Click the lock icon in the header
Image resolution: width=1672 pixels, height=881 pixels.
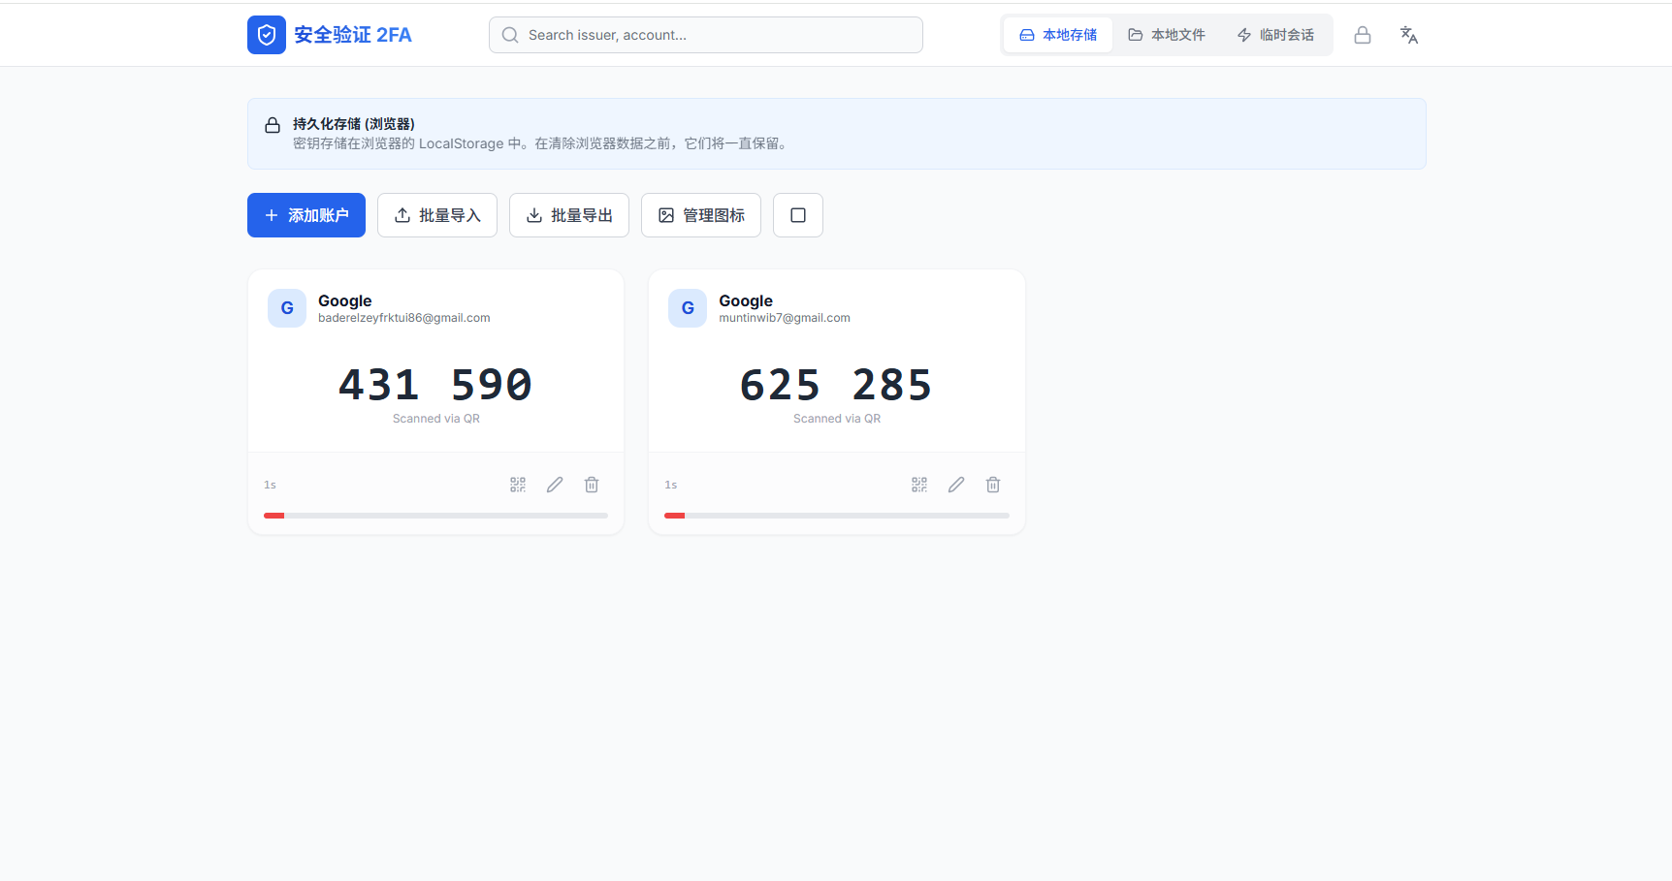[x=1362, y=34]
